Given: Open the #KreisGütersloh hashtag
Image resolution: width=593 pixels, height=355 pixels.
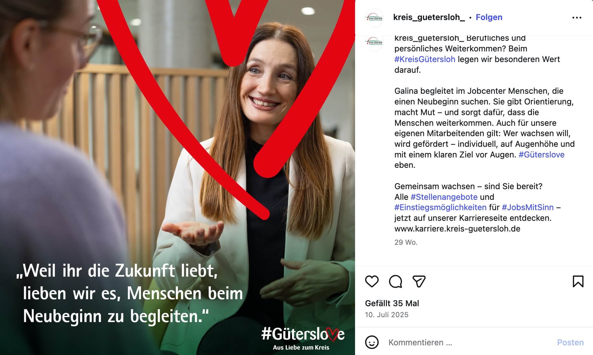Looking at the screenshot, I should (425, 59).
